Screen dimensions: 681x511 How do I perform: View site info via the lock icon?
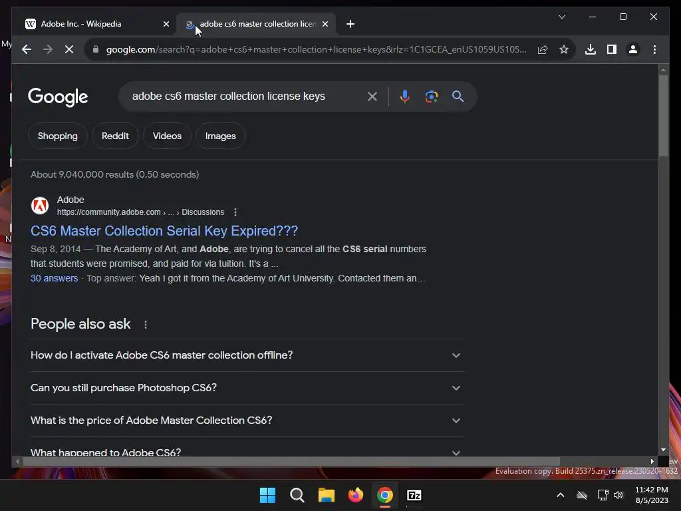[x=96, y=49]
